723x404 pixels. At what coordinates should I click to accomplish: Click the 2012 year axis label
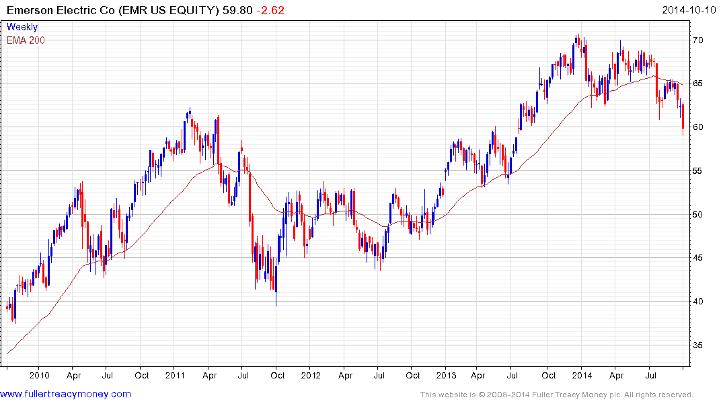311,375
